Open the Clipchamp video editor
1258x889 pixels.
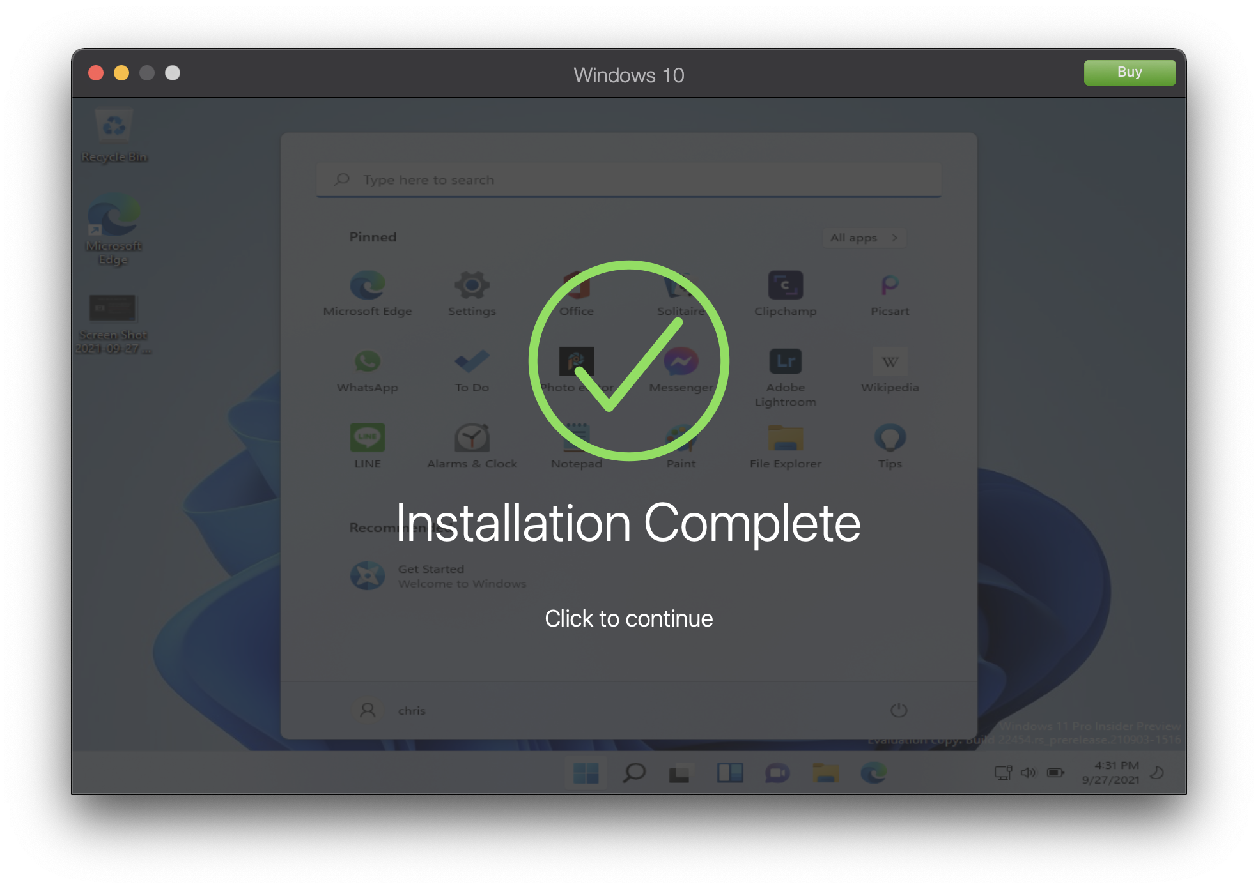(x=786, y=294)
